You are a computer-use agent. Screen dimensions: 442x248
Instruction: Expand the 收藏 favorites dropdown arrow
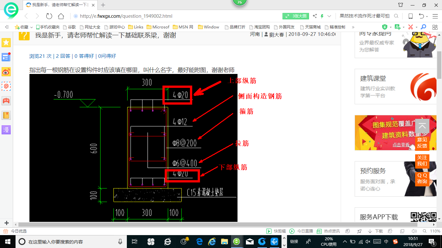(31, 27)
